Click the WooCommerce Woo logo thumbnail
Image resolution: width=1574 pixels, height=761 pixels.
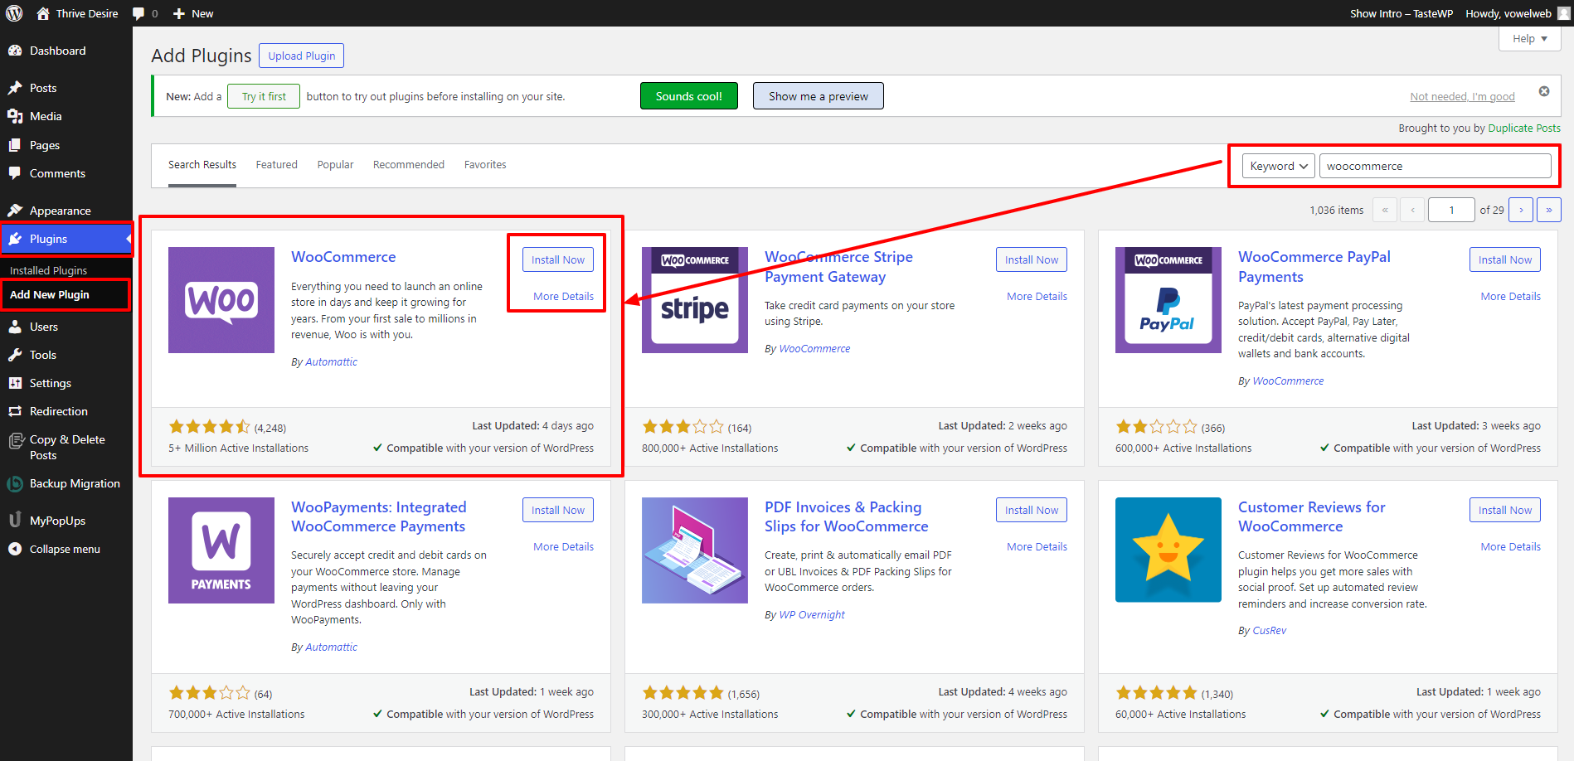pyautogui.click(x=221, y=300)
